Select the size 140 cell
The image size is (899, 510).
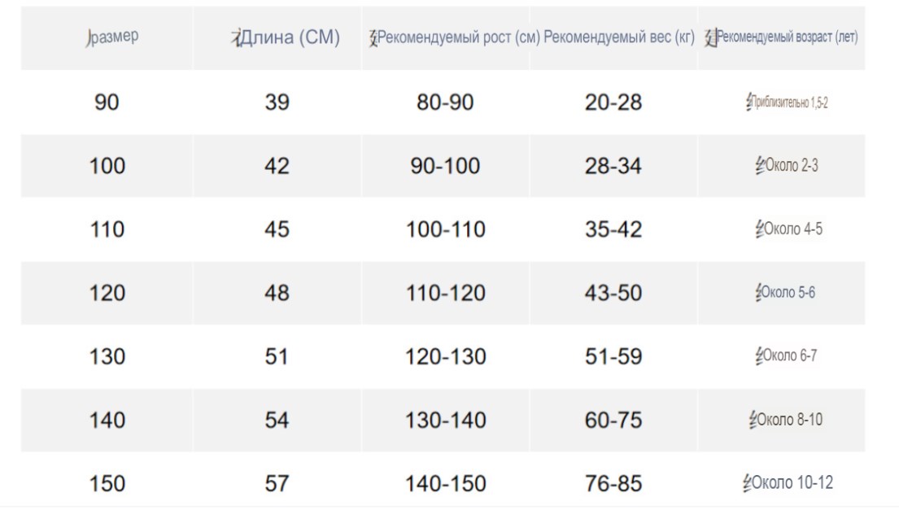coord(107,421)
